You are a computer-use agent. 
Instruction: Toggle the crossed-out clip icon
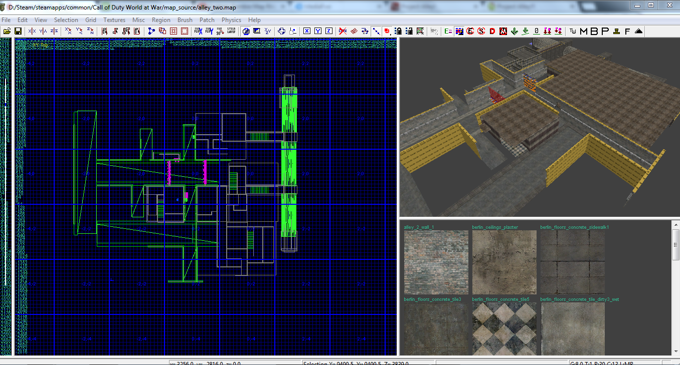(343, 31)
